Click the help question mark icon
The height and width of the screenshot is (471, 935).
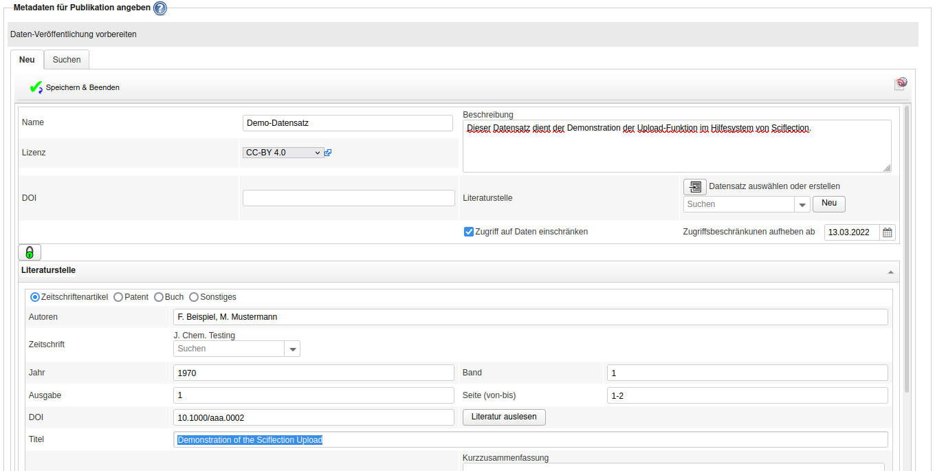160,8
